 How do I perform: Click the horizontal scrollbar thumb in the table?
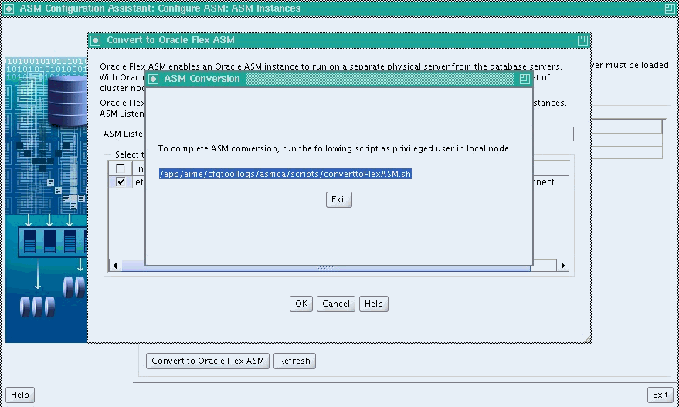[x=326, y=269]
